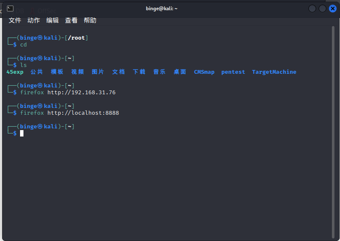Open the 帮助 menu
The width and height of the screenshot is (340, 241).
pyautogui.click(x=90, y=20)
